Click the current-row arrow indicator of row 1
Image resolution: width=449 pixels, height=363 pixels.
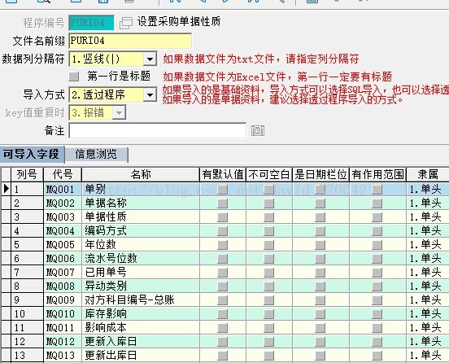tap(6, 189)
